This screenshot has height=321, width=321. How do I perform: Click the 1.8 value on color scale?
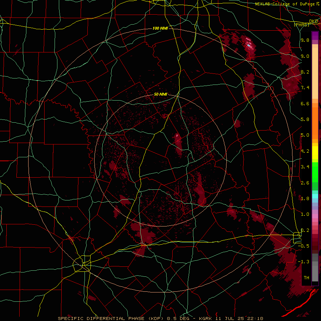305,199
